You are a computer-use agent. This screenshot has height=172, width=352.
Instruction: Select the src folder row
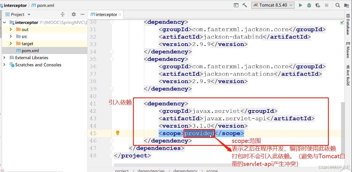point(44,37)
